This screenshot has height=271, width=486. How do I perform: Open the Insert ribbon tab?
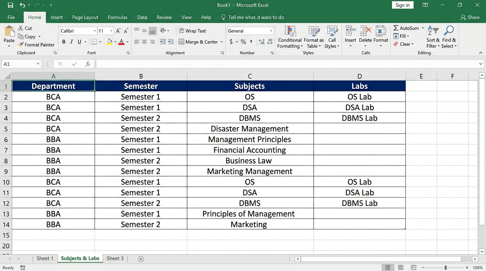pos(57,17)
